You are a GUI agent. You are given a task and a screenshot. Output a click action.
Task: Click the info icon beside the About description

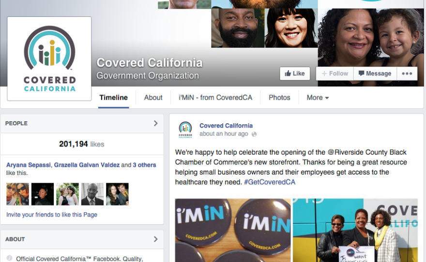[9, 258]
